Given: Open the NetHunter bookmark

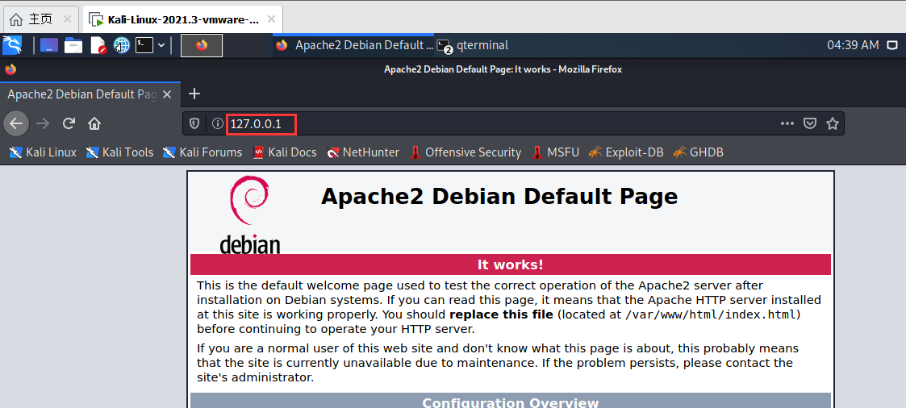Looking at the screenshot, I should [362, 152].
